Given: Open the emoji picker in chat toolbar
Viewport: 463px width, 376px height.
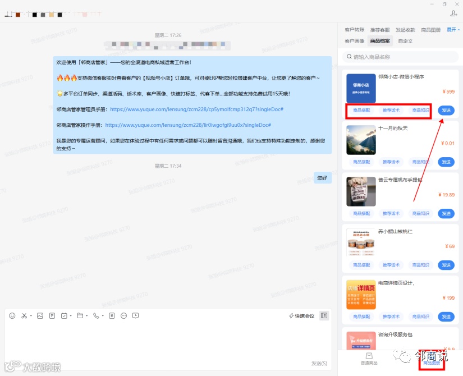Looking at the screenshot, I should tap(12, 316).
